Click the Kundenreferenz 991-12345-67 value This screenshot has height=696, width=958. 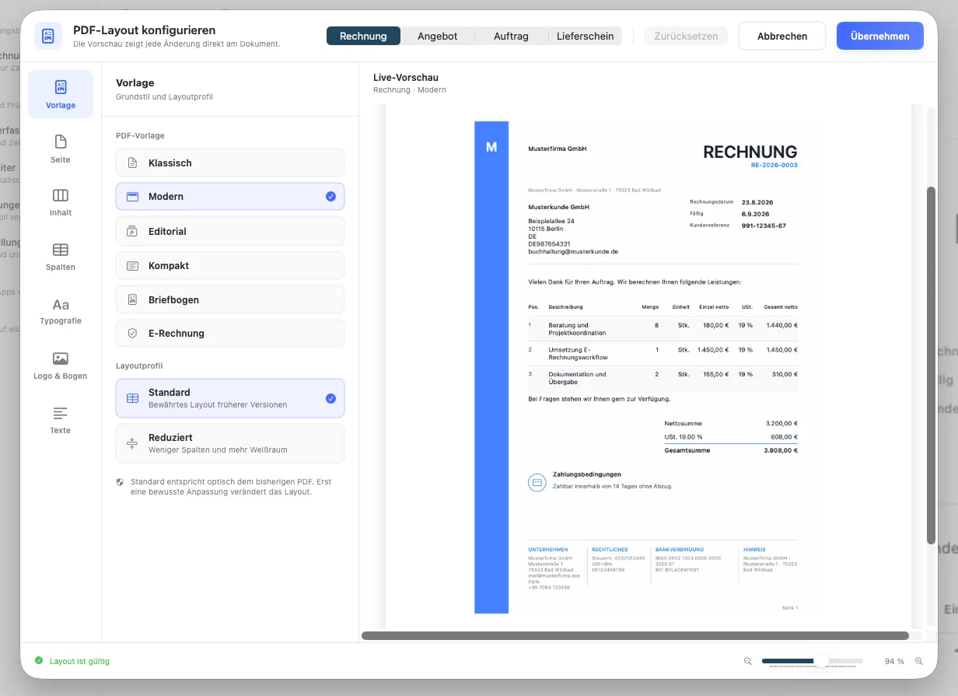click(x=764, y=226)
